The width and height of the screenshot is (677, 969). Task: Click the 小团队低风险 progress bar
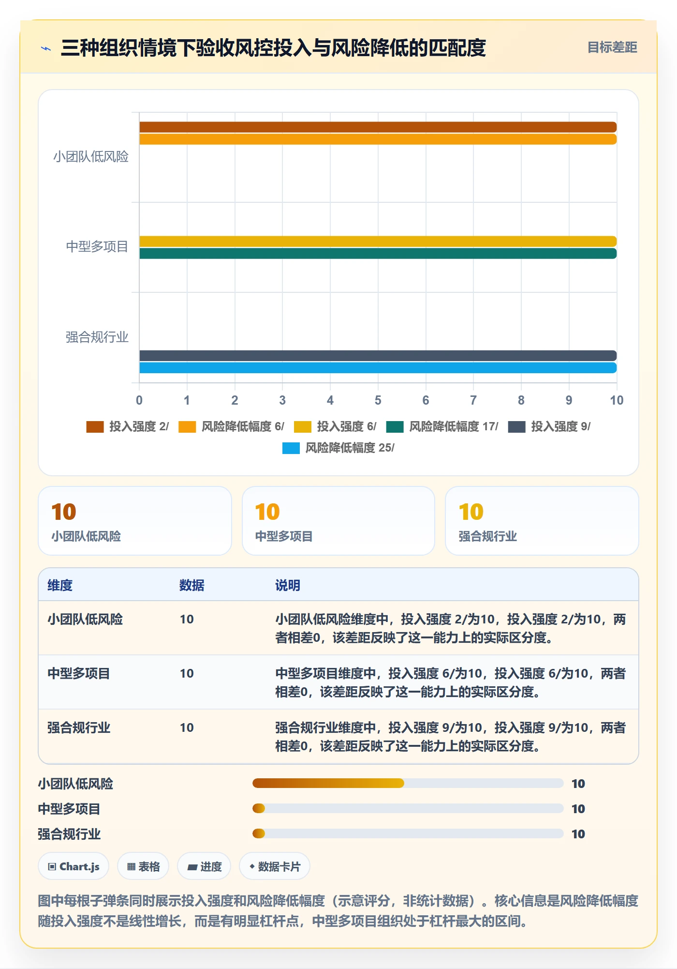pyautogui.click(x=408, y=783)
